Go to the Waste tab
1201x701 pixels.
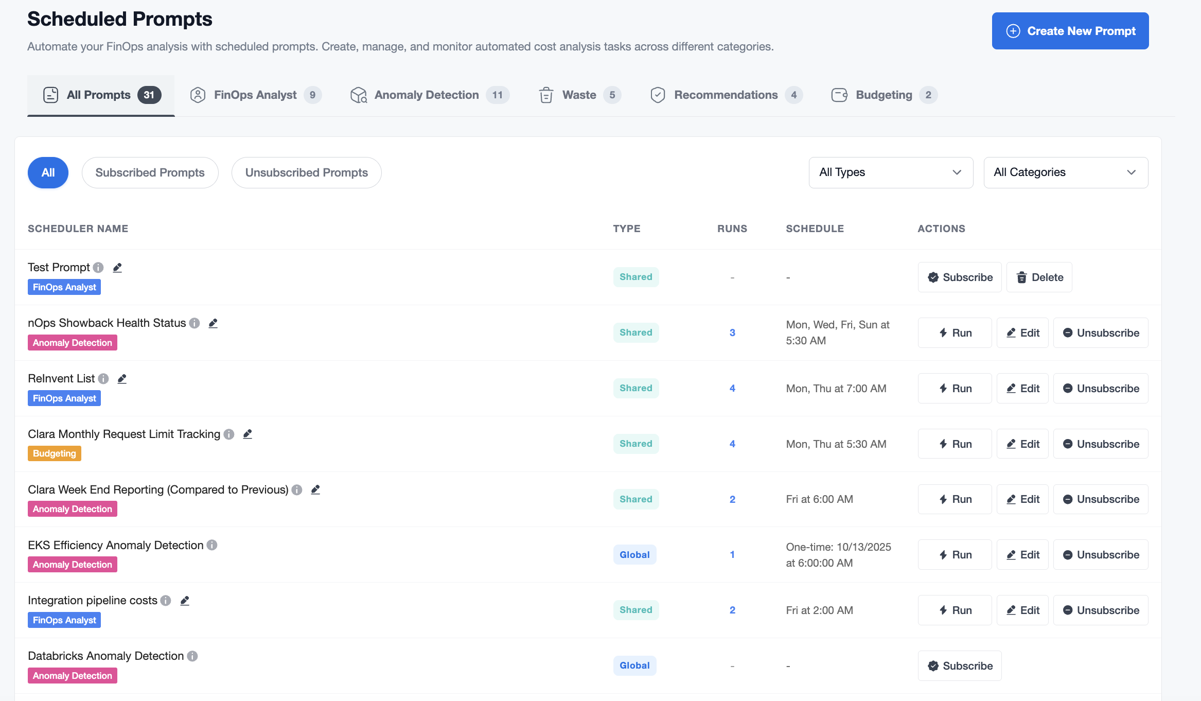click(579, 95)
